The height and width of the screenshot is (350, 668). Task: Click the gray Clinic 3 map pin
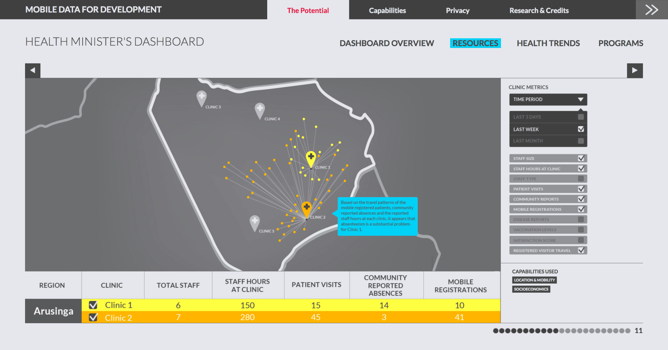pyautogui.click(x=201, y=97)
